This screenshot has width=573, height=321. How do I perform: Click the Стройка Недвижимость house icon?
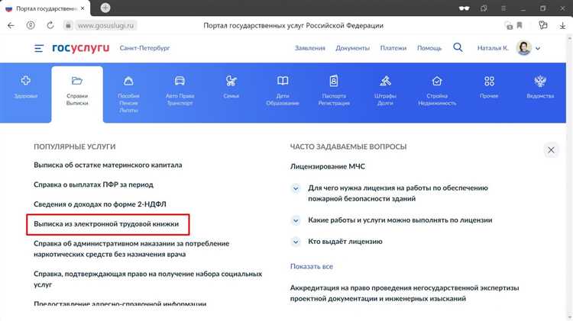437,81
